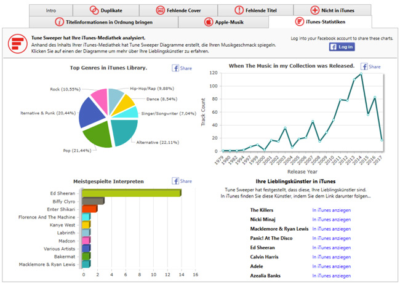Switch to the Apple-Musik tab
The image size is (400, 283).
pyautogui.click(x=223, y=22)
